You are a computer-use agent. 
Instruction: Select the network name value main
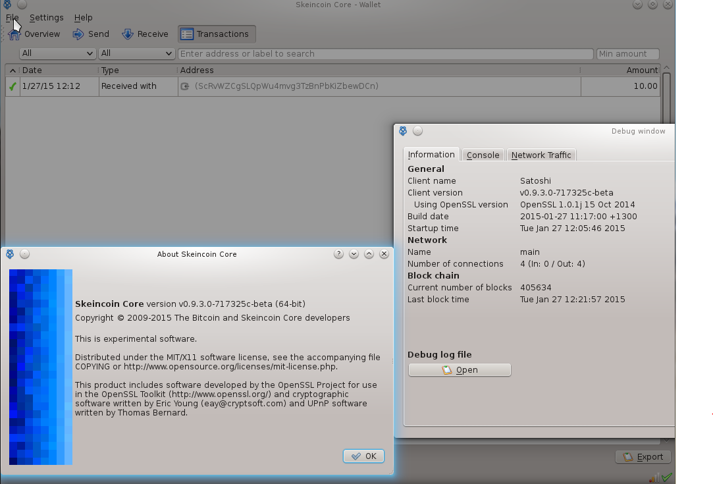point(530,252)
